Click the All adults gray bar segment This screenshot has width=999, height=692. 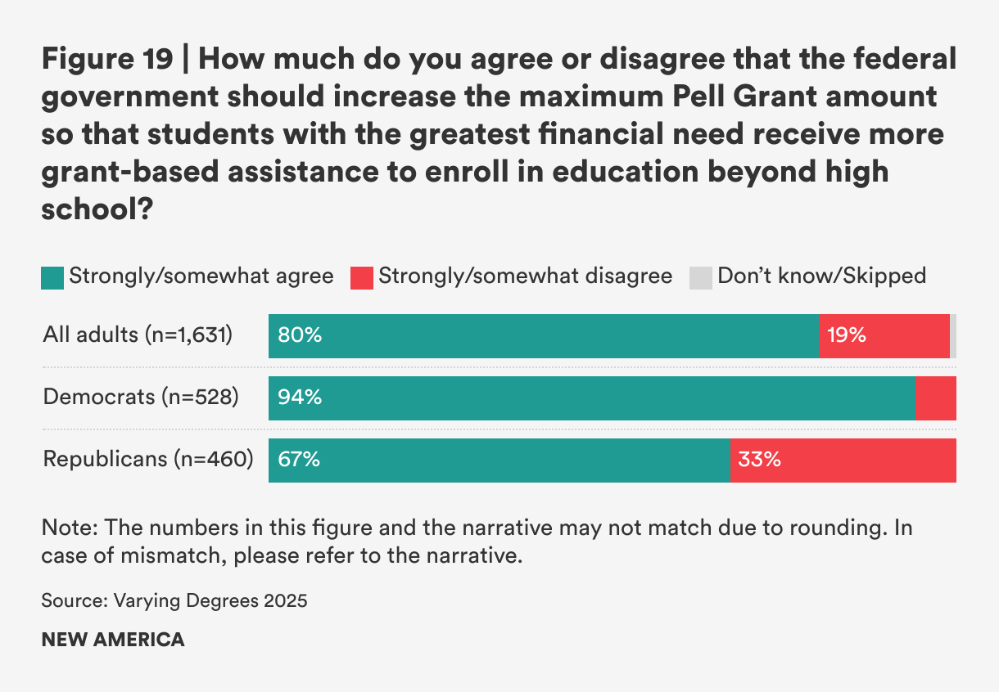[953, 336]
